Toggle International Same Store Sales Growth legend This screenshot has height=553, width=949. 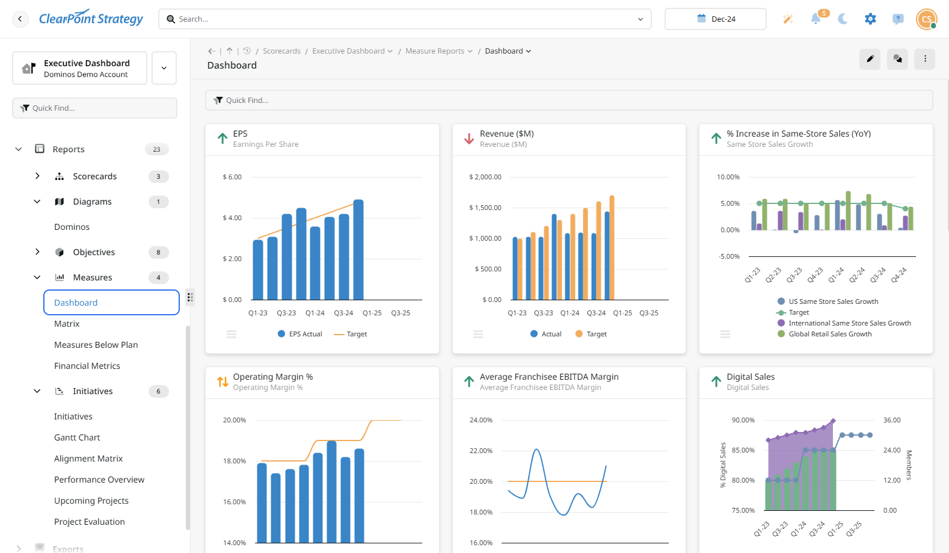(x=844, y=323)
